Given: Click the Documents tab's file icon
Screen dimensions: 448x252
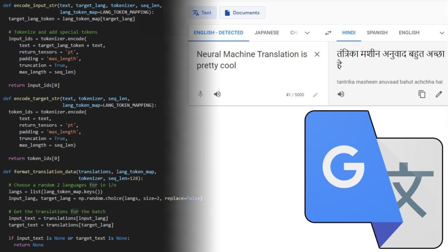Looking at the screenshot, I should click(x=227, y=13).
